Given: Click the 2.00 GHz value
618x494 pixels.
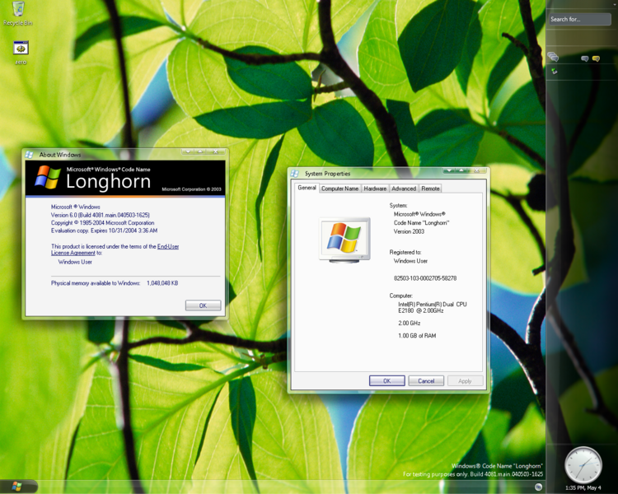Looking at the screenshot, I should click(409, 323).
